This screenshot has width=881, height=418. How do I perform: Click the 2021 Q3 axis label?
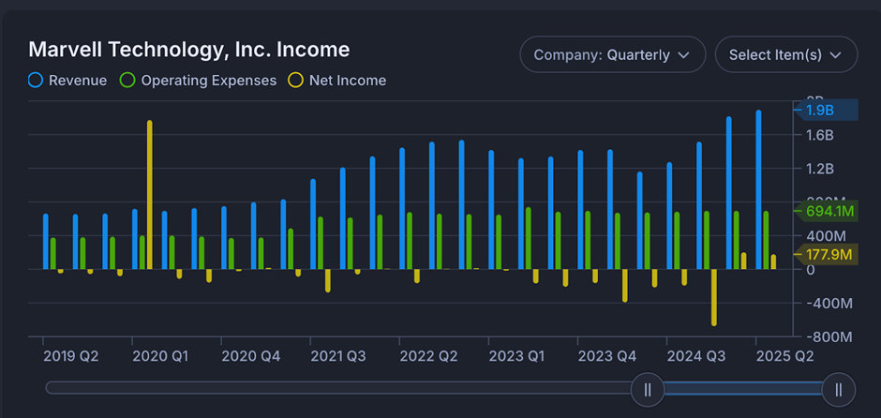pos(338,356)
